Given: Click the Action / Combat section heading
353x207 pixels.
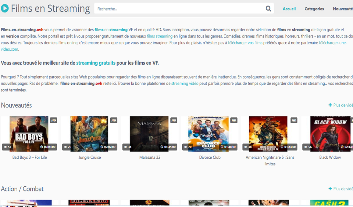Looking at the screenshot, I should click(22, 189).
